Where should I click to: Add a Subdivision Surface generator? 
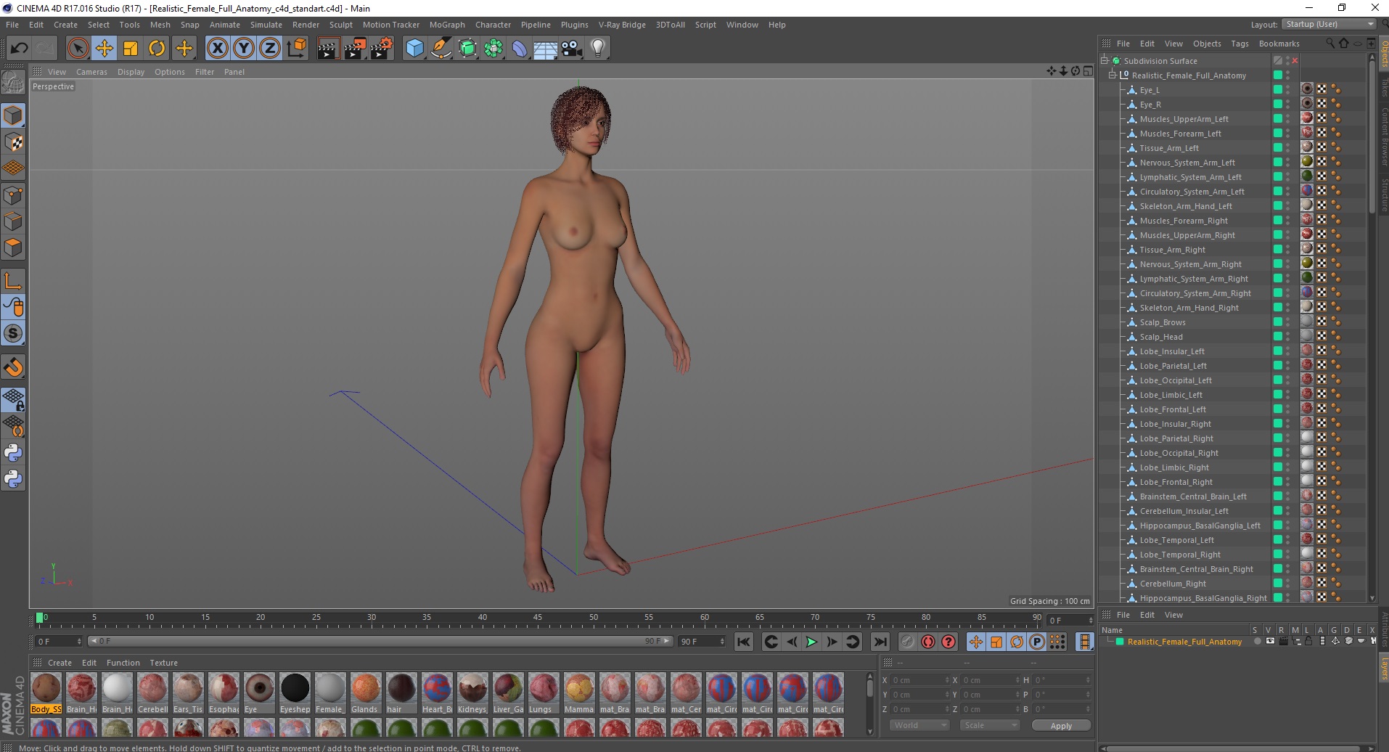pyautogui.click(x=467, y=49)
